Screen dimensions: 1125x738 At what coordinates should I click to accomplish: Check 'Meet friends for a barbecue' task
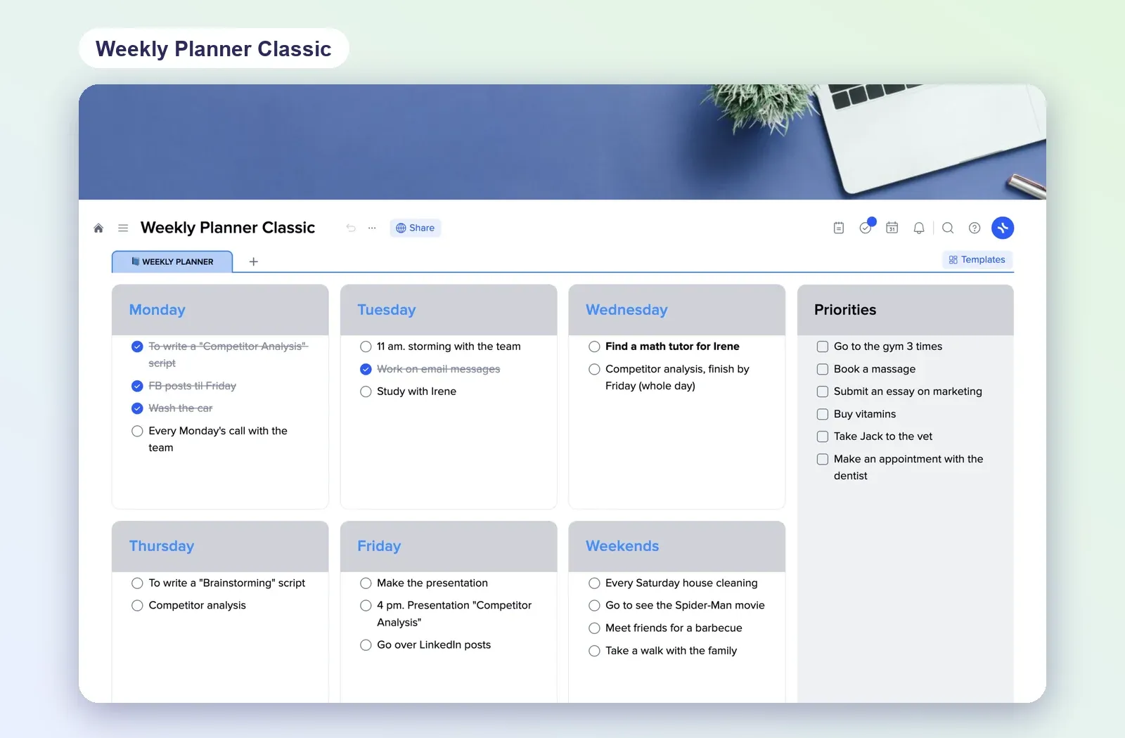[x=594, y=628]
